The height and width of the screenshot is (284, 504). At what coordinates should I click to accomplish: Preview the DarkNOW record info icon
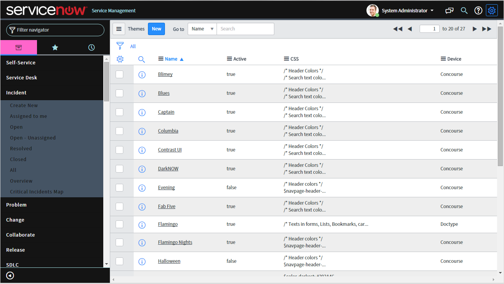pyautogui.click(x=142, y=169)
